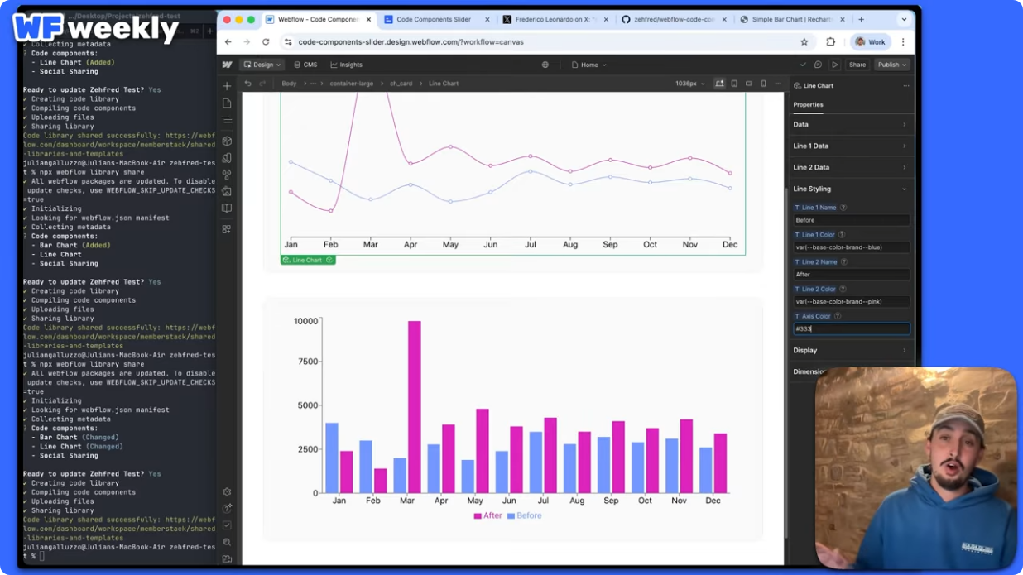This screenshot has width=1023, height=575.
Task: Select container-large in the breadcrumb
Action: [351, 84]
